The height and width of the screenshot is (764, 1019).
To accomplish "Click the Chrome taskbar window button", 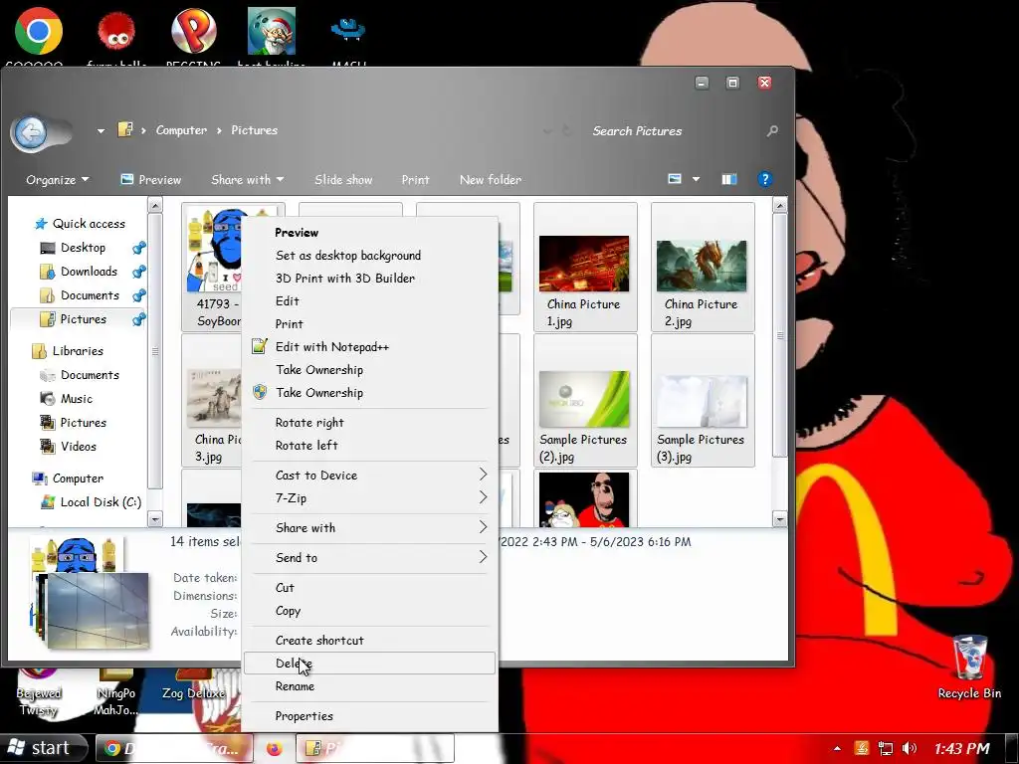I will pos(173,748).
